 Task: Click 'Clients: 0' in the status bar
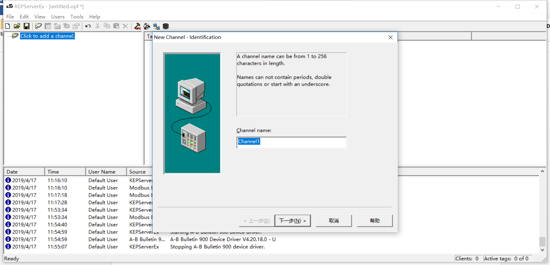[467, 258]
